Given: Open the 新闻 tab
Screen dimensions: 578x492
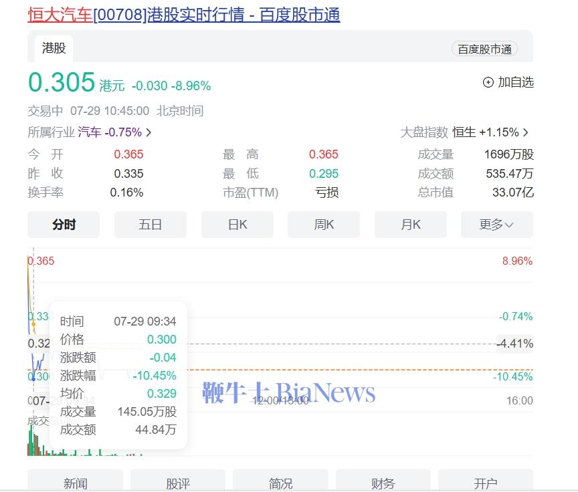Looking at the screenshot, I should tap(75, 481).
